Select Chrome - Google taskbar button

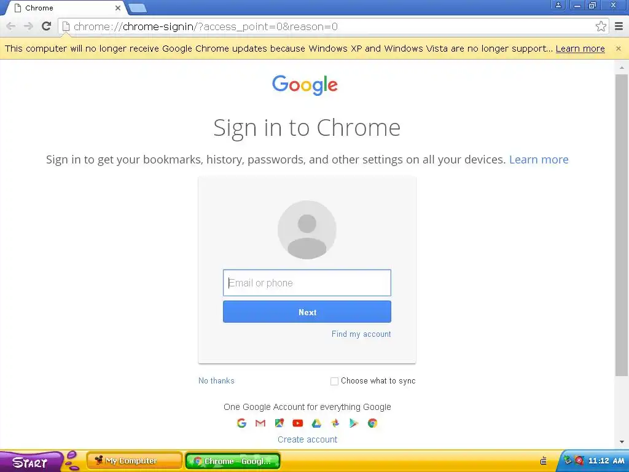pyautogui.click(x=233, y=461)
